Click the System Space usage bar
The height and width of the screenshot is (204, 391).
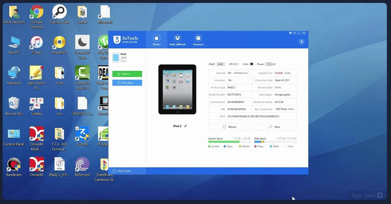pos(229,142)
